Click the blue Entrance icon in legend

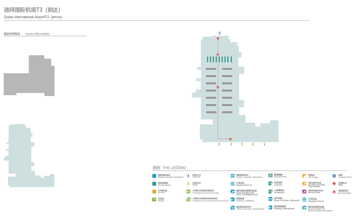[188, 176]
